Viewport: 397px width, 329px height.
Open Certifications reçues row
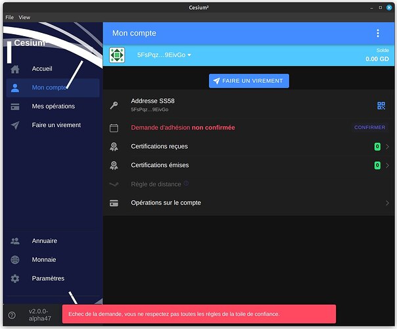point(248,147)
